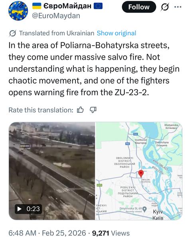Open the street footage video thumbnail
This screenshot has width=191, height=240.
pyautogui.click(x=52, y=171)
